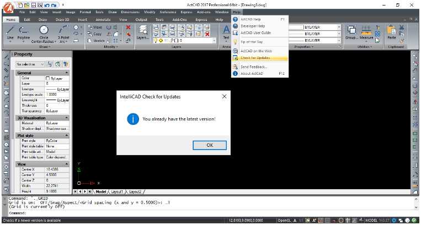Image resolution: width=421 pixels, height=225 pixels.
Task: Open the Layout1 drawing tab
Action: (x=116, y=191)
